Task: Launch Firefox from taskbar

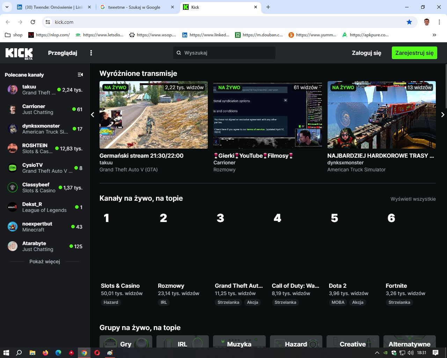Action: pos(45,353)
